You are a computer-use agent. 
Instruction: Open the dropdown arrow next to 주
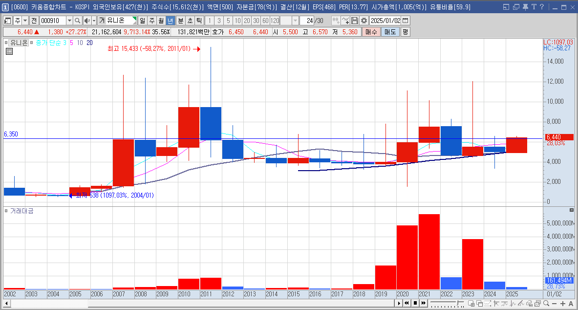25,21
